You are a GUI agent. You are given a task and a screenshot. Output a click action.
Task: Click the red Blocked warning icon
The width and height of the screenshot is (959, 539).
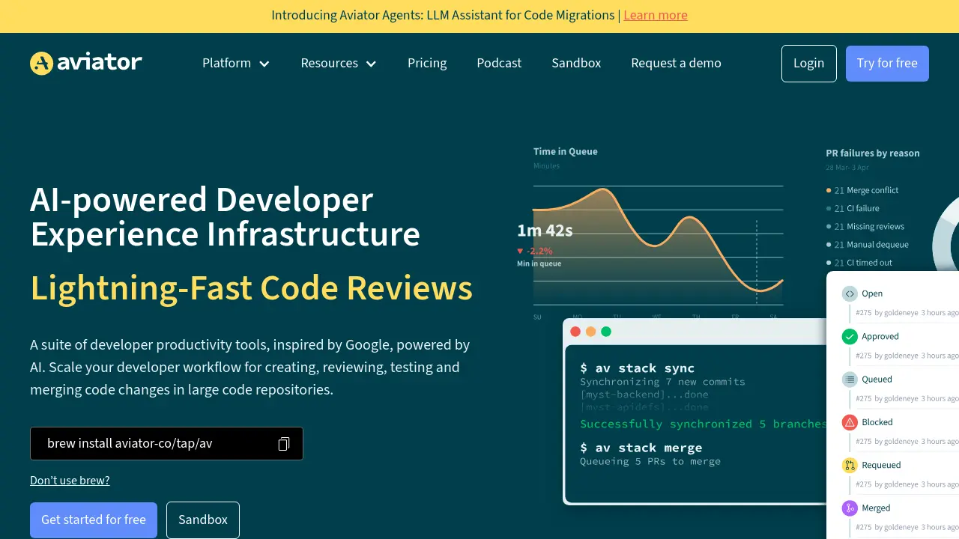[850, 422]
